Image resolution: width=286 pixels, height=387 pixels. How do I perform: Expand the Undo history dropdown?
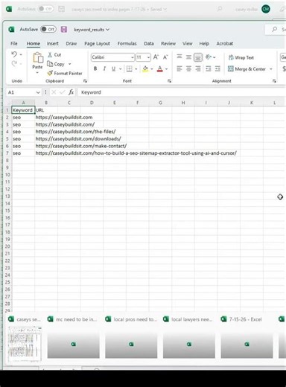(x=21, y=54)
